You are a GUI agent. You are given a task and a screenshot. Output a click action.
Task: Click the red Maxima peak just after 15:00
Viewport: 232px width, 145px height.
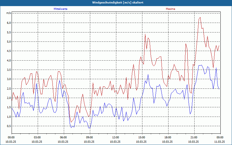pos(145,34)
